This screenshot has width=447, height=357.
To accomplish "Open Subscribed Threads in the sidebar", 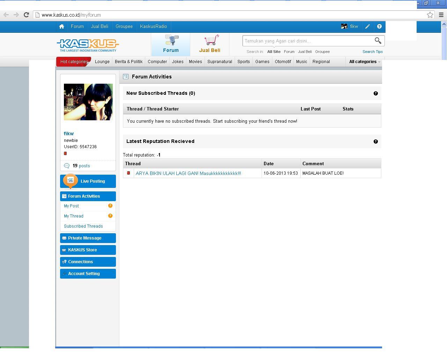I will (x=83, y=226).
